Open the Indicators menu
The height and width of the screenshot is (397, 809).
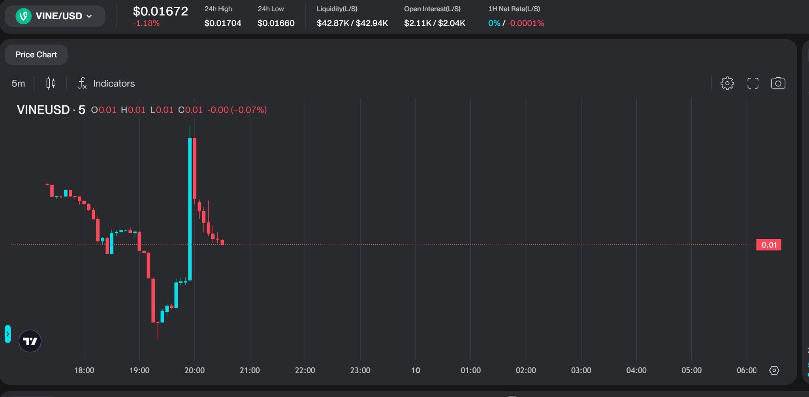[114, 83]
